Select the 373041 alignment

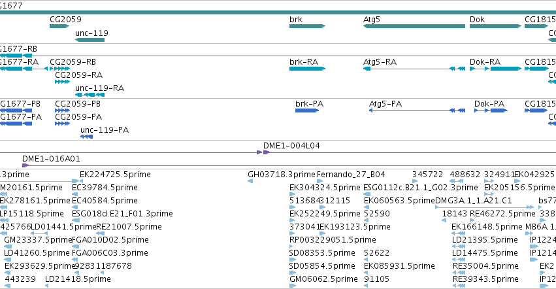click(293, 233)
